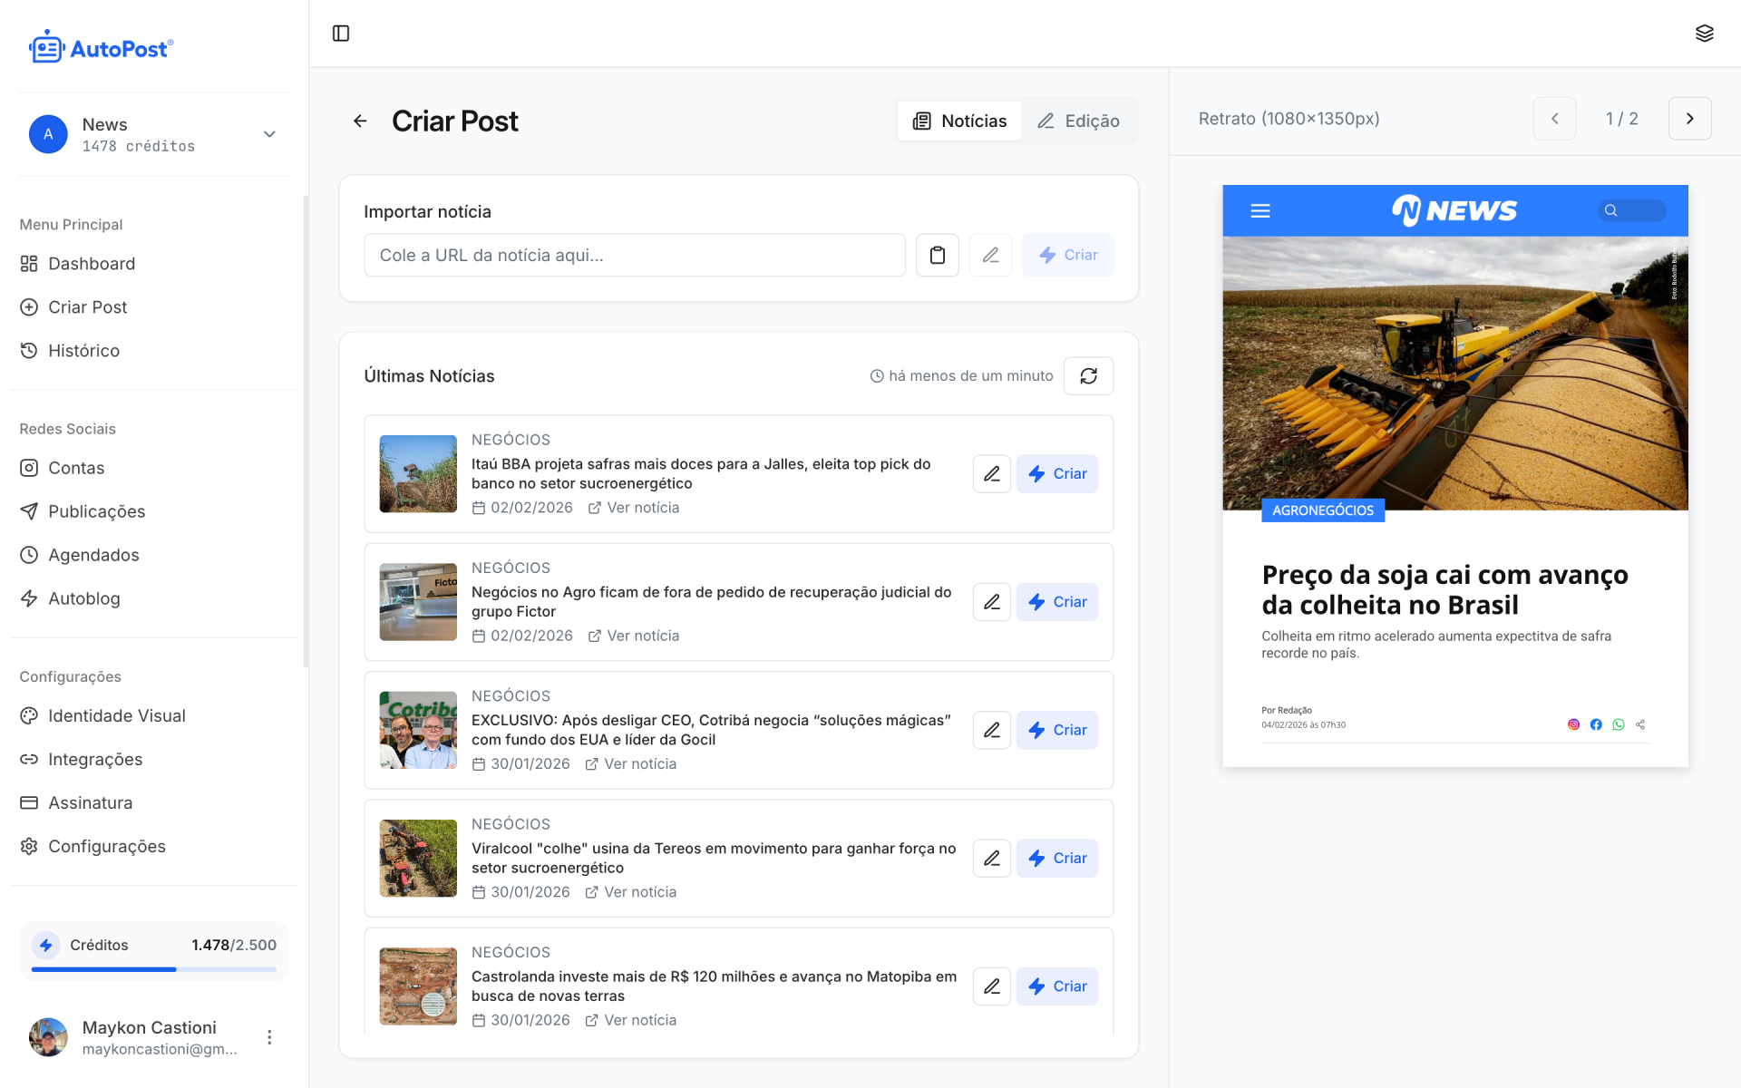Select the WhatsApp icon on the preview post
Image resolution: width=1741 pixels, height=1088 pixels.
[x=1619, y=724]
